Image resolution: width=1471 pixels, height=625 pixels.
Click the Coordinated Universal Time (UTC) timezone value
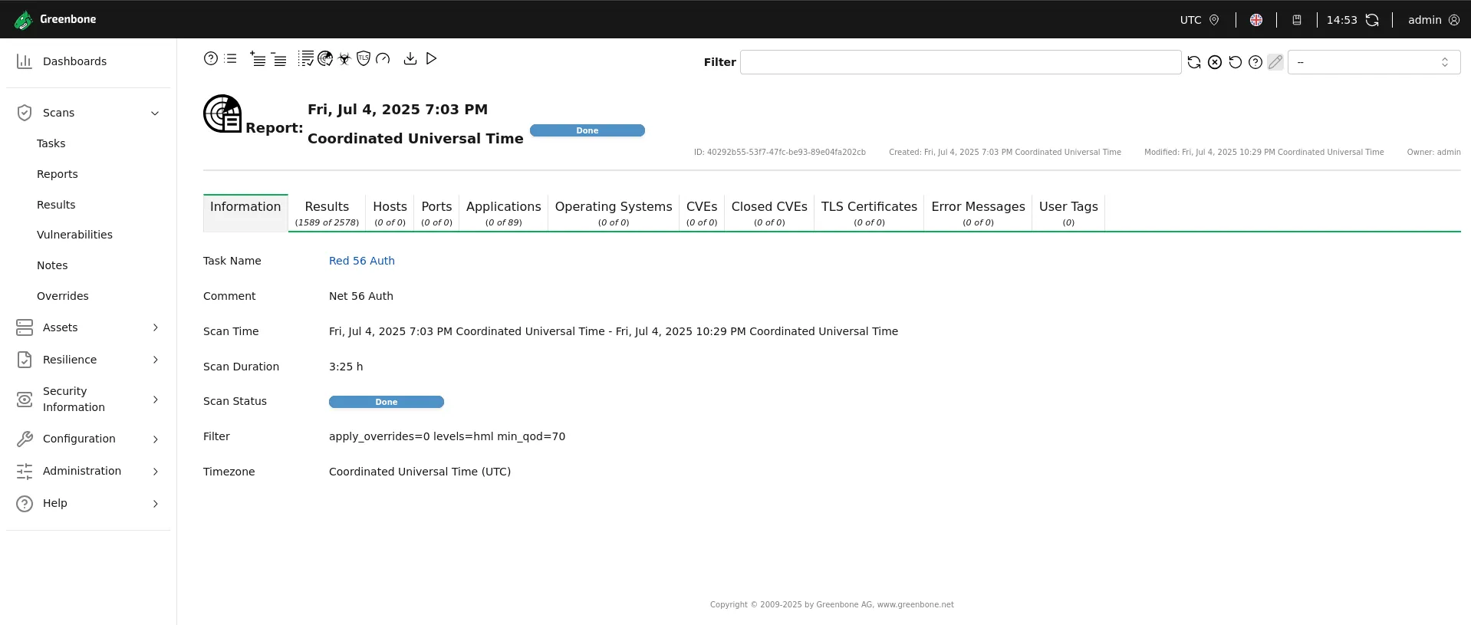pos(420,472)
